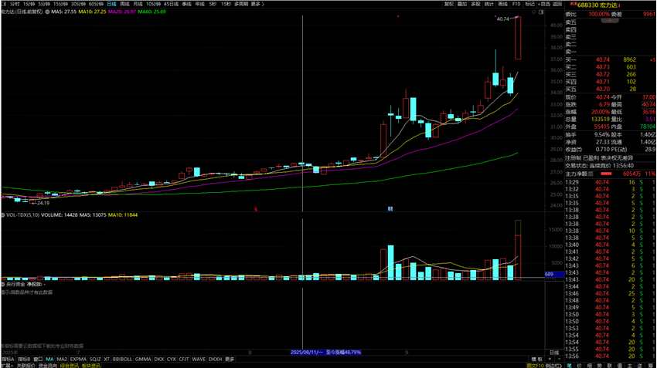
Task: Click the VOL-TDX indicator settings icon
Action: [3, 215]
